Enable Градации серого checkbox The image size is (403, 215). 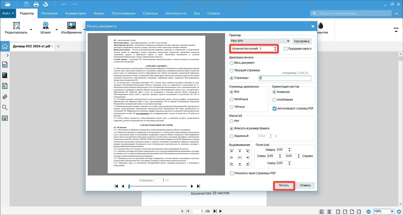click(285, 49)
